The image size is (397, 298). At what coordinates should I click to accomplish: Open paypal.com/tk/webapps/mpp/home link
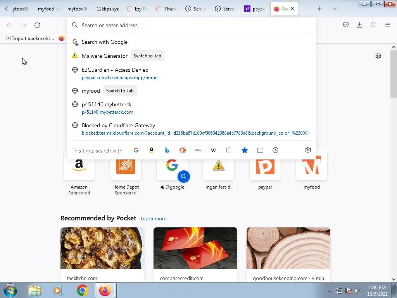119,78
